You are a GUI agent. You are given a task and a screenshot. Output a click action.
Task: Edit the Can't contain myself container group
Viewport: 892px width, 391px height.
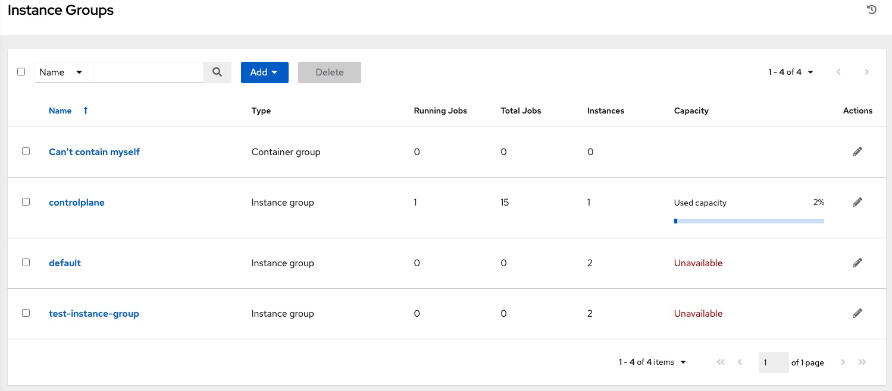click(x=857, y=152)
